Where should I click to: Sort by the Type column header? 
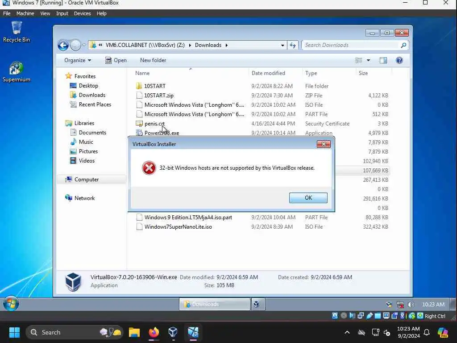(311, 73)
